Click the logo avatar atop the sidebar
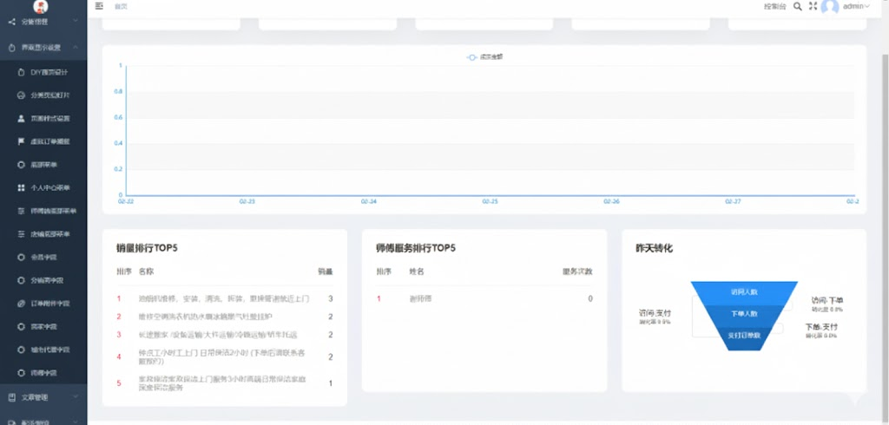 coord(41,6)
